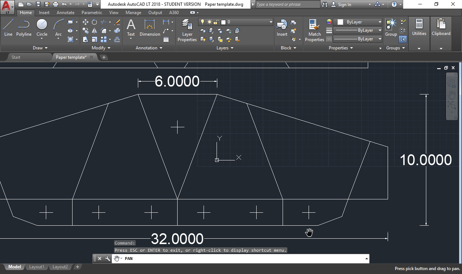462x274 pixels.
Task: Switch to the Annotate ribbon tab
Action: tap(65, 13)
